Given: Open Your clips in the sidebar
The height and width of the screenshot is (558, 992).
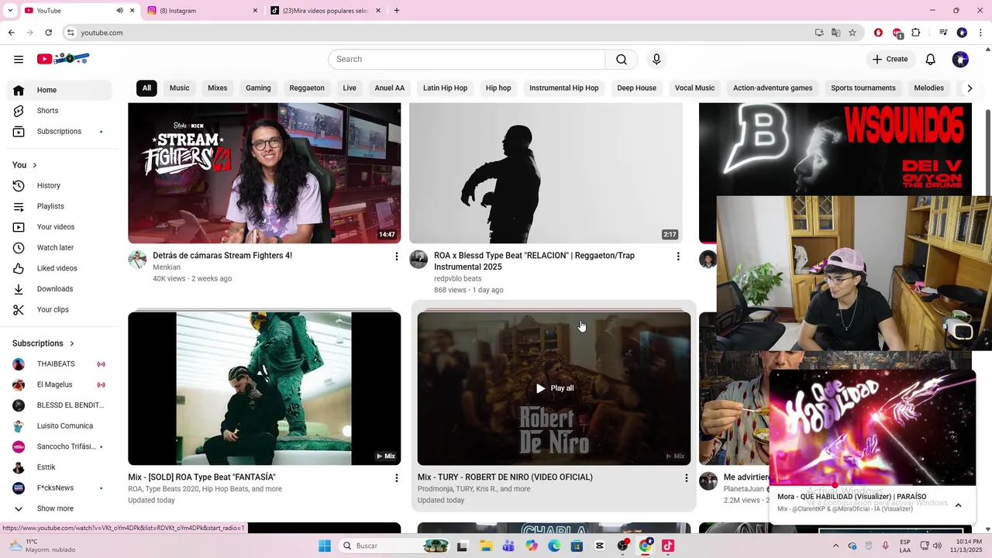Looking at the screenshot, I should click(59, 310).
